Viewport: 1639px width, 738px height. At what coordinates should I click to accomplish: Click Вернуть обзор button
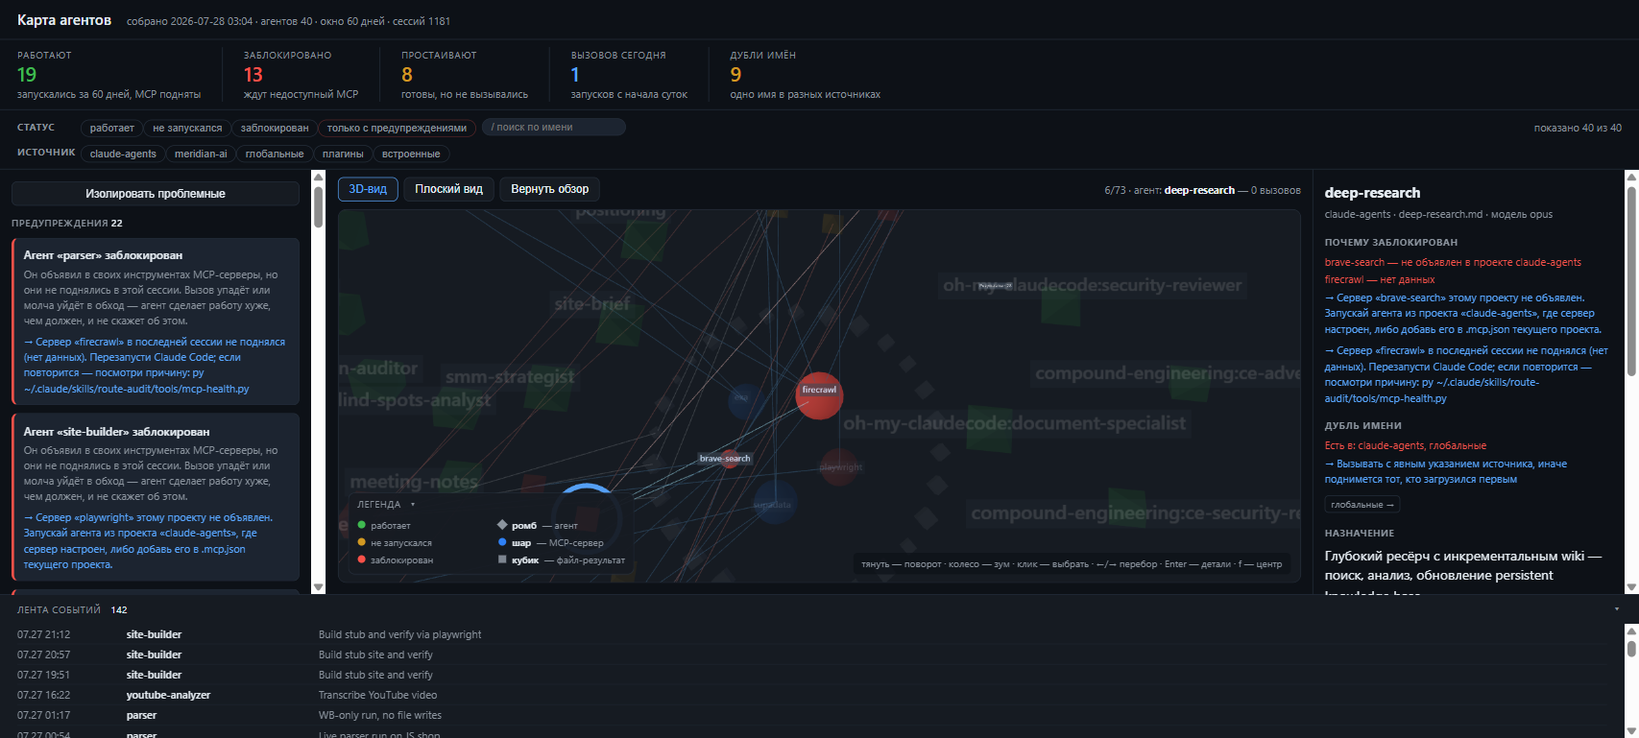pos(549,189)
